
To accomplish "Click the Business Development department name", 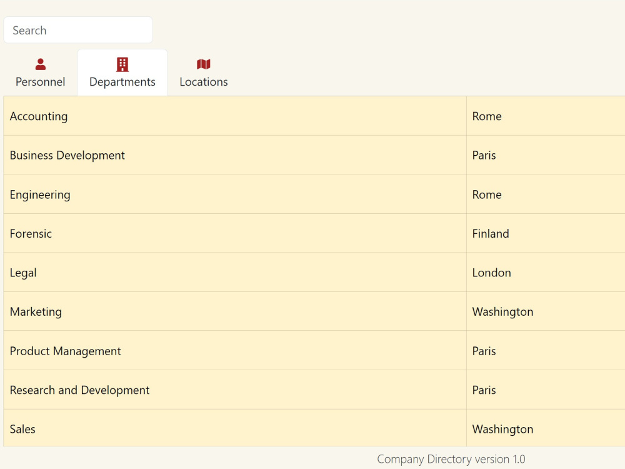I will [x=67, y=155].
